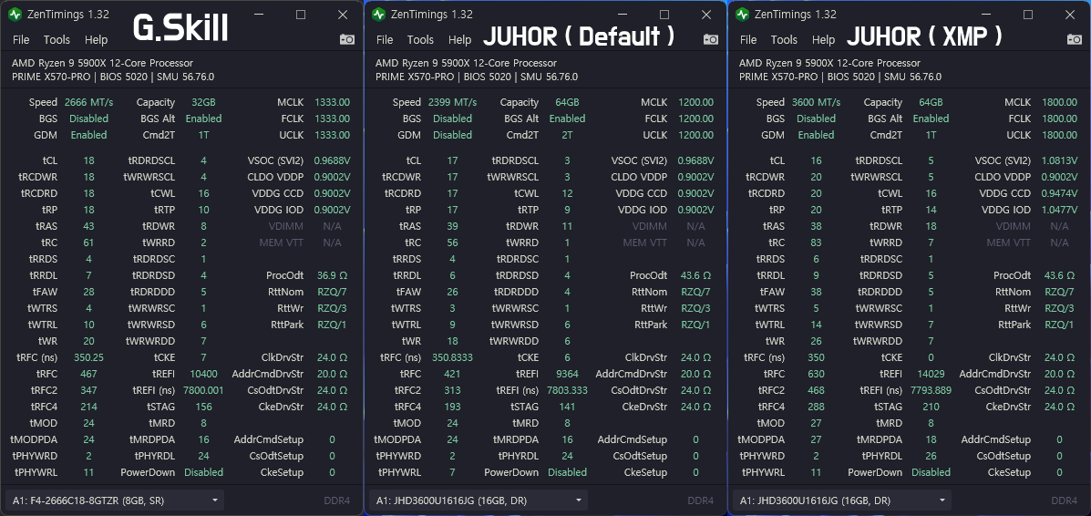Click tRC value 83

click(816, 243)
